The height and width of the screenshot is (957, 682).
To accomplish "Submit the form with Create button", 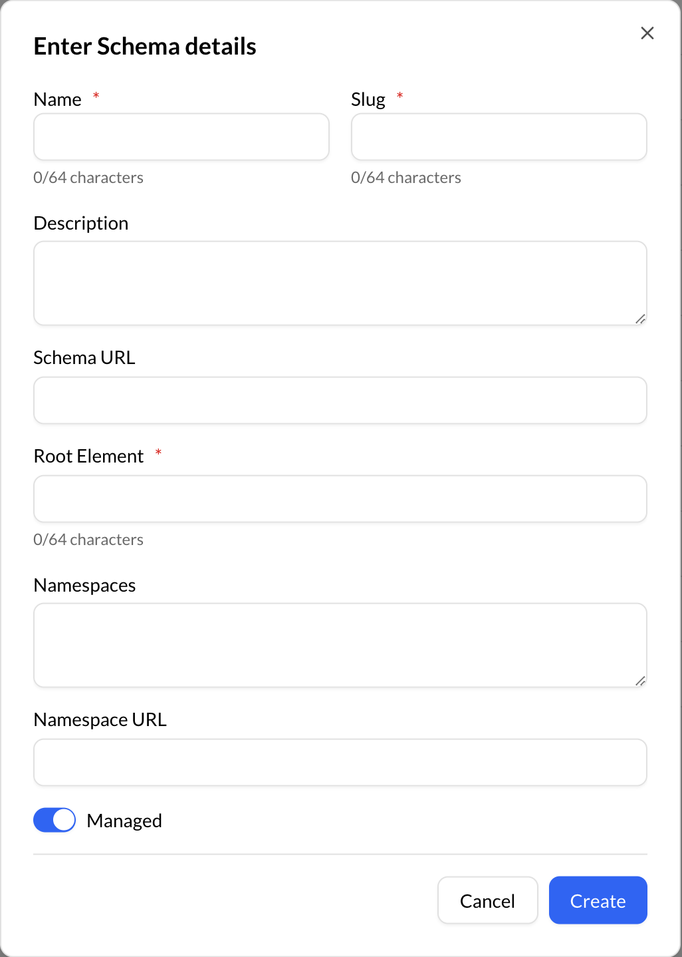I will click(x=598, y=900).
